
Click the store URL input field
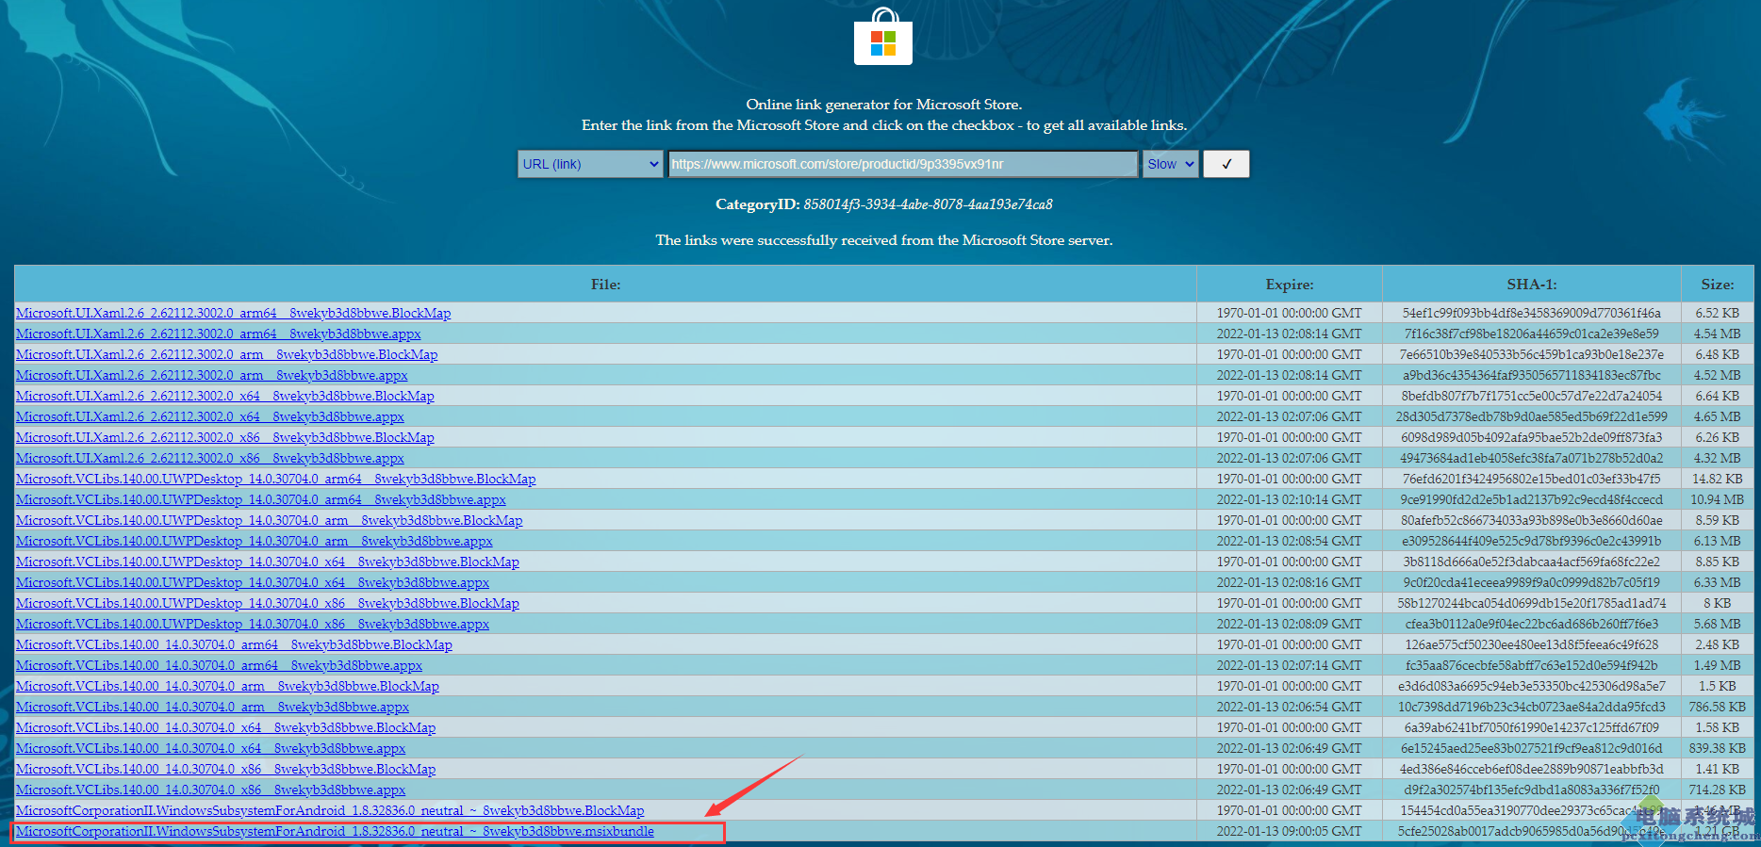tap(903, 164)
